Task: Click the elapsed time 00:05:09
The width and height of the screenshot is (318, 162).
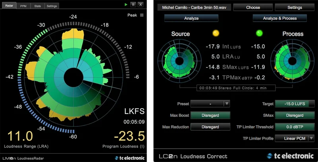Action: pos(134,122)
